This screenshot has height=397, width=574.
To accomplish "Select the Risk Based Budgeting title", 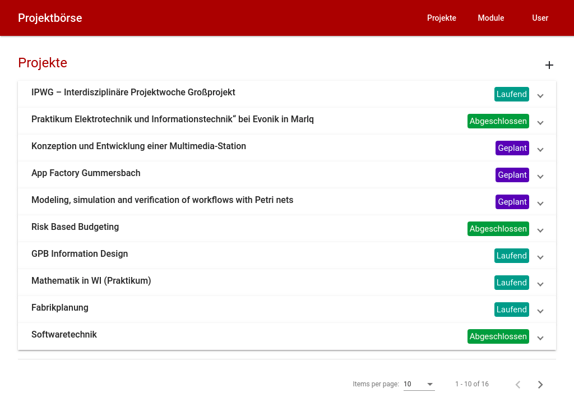I will [75, 227].
